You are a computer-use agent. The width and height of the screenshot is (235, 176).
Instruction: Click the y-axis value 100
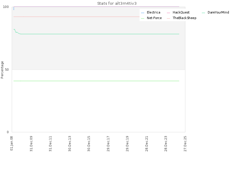pyautogui.click(x=6, y=7)
